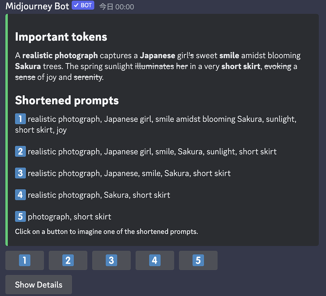Click the blue "4" icon in the prompt list
Image resolution: width=326 pixels, height=296 pixels.
pos(20,195)
